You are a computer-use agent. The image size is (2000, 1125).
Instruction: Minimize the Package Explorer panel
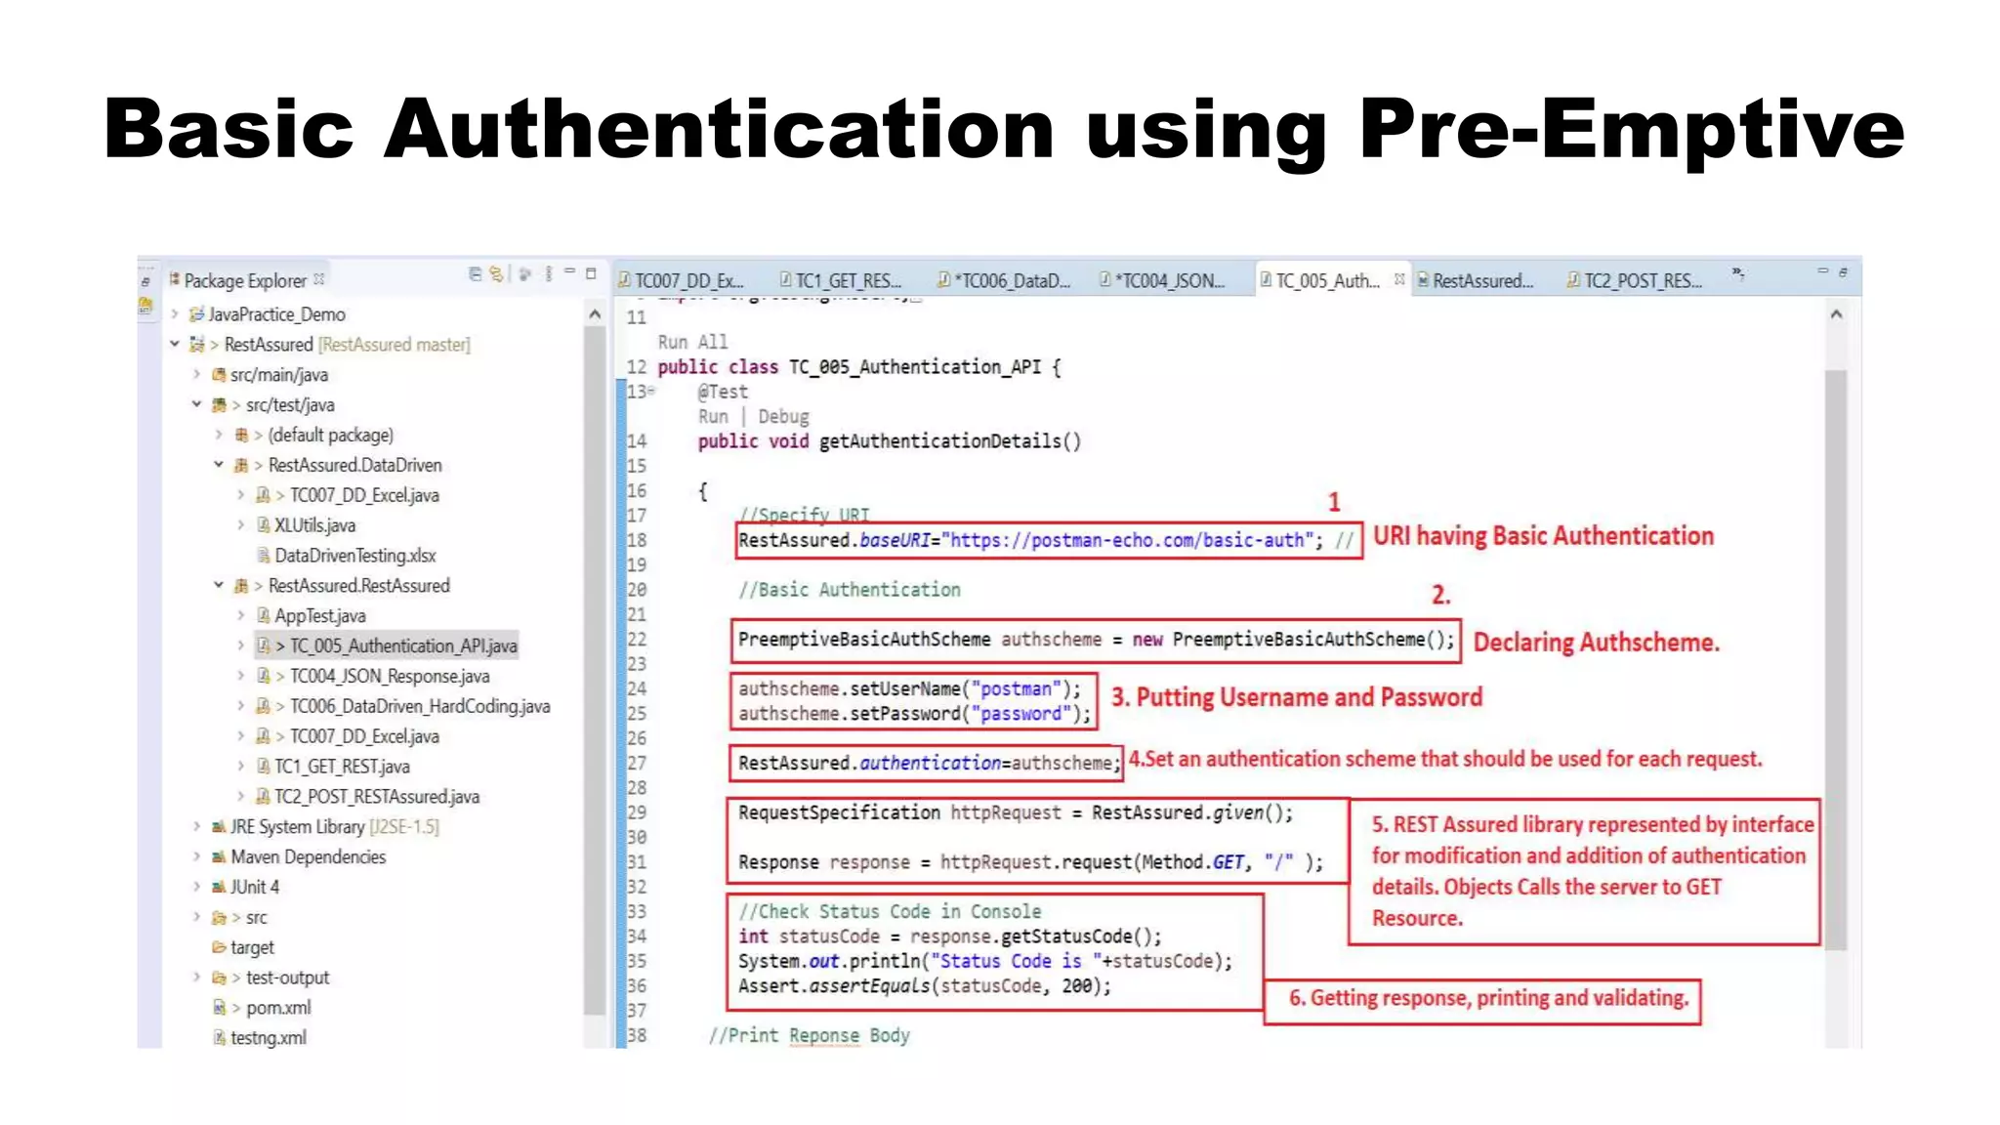click(569, 272)
